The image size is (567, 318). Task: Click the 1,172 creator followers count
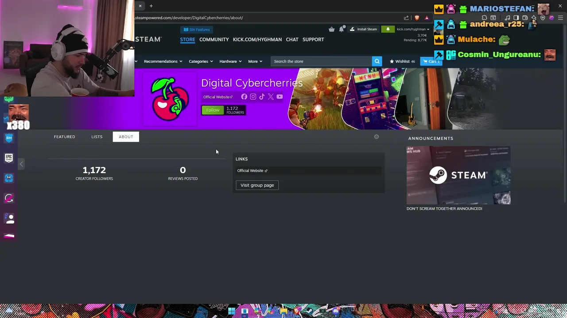94,170
